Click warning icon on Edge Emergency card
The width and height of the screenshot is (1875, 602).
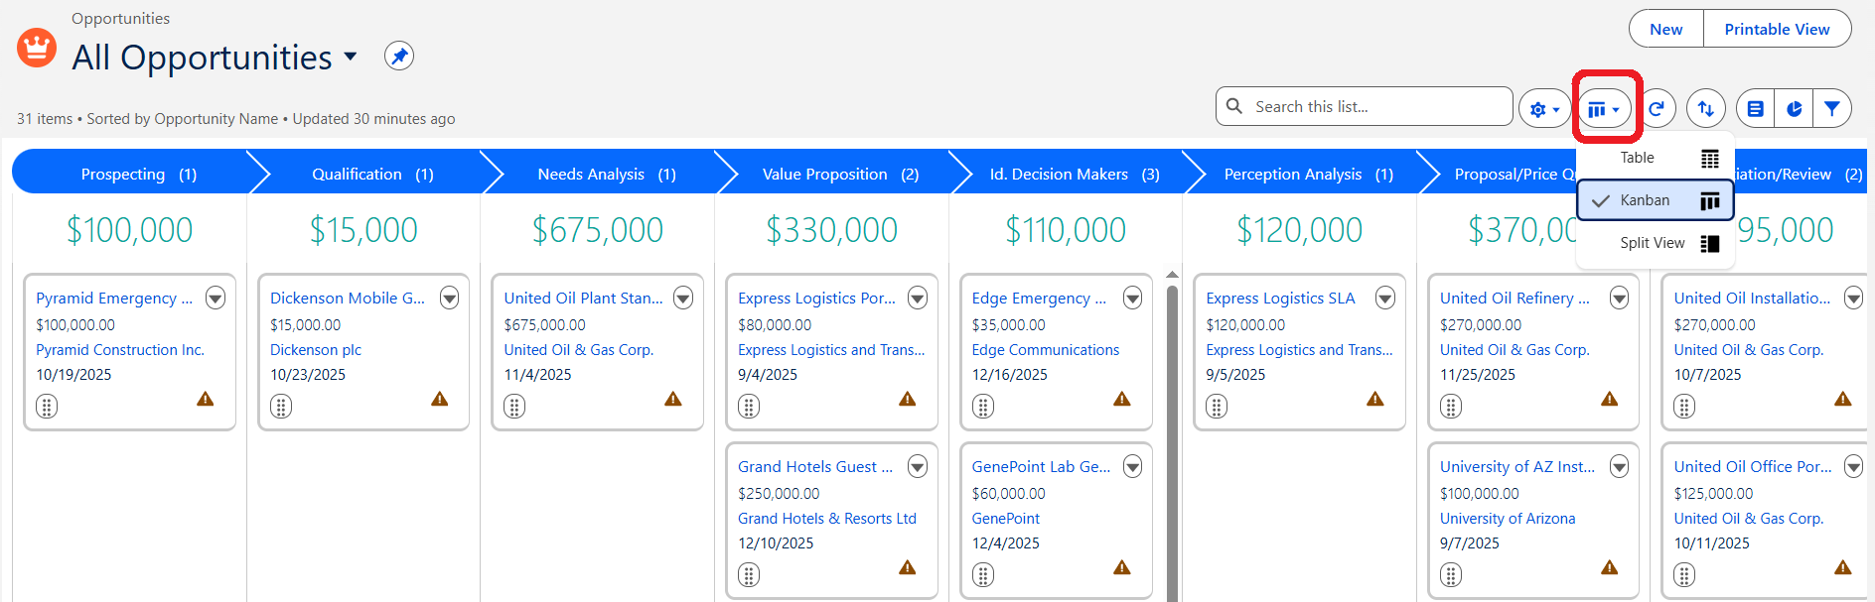click(1122, 399)
